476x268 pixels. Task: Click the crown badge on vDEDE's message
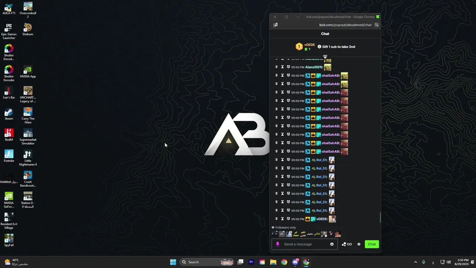(x=308, y=219)
